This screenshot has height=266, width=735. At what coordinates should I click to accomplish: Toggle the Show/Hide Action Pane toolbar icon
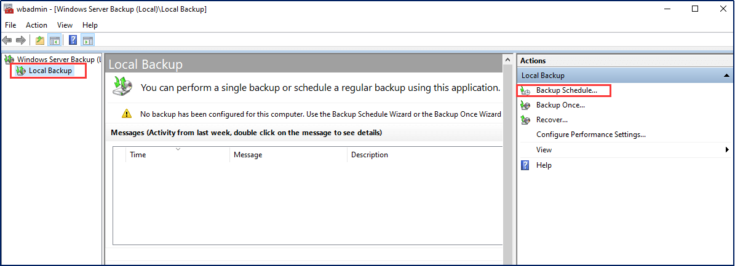tap(87, 41)
